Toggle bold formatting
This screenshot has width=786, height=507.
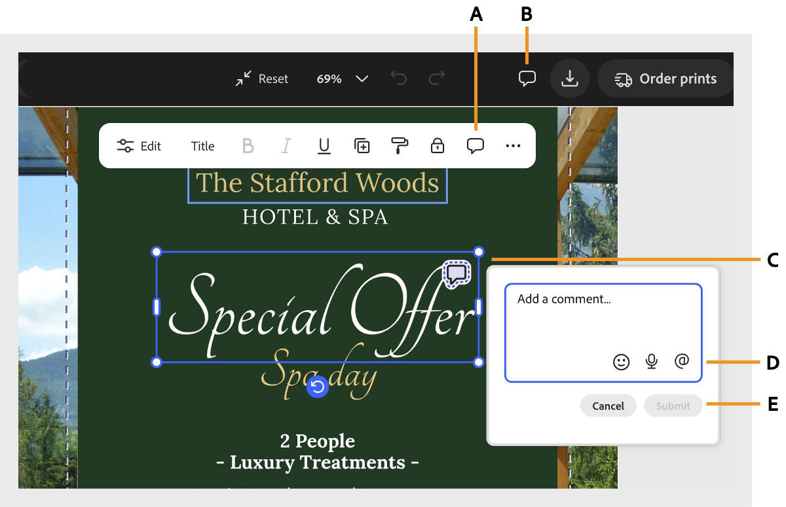click(x=248, y=146)
